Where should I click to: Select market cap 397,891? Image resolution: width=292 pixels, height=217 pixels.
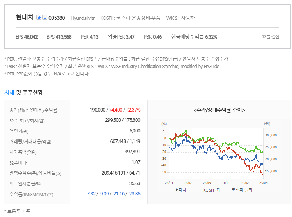pos(132,152)
